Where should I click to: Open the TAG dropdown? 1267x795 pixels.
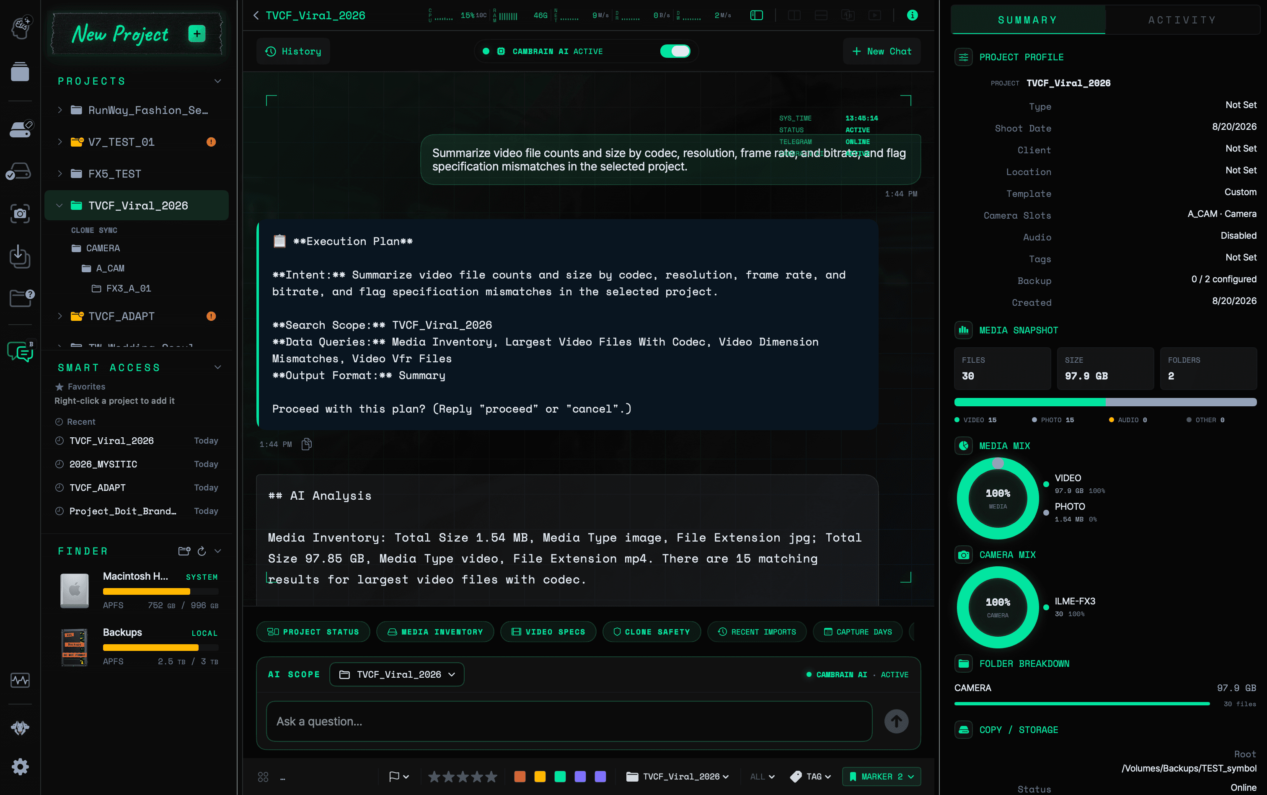810,777
